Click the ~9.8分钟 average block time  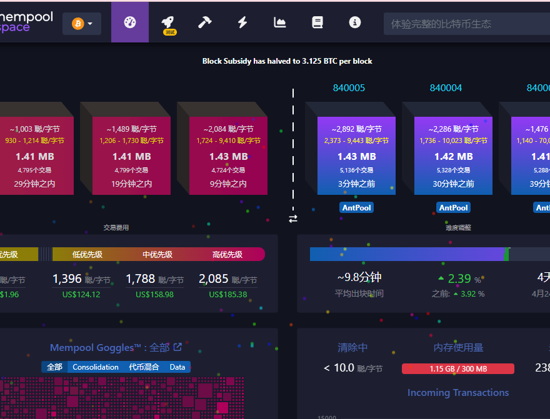point(359,277)
